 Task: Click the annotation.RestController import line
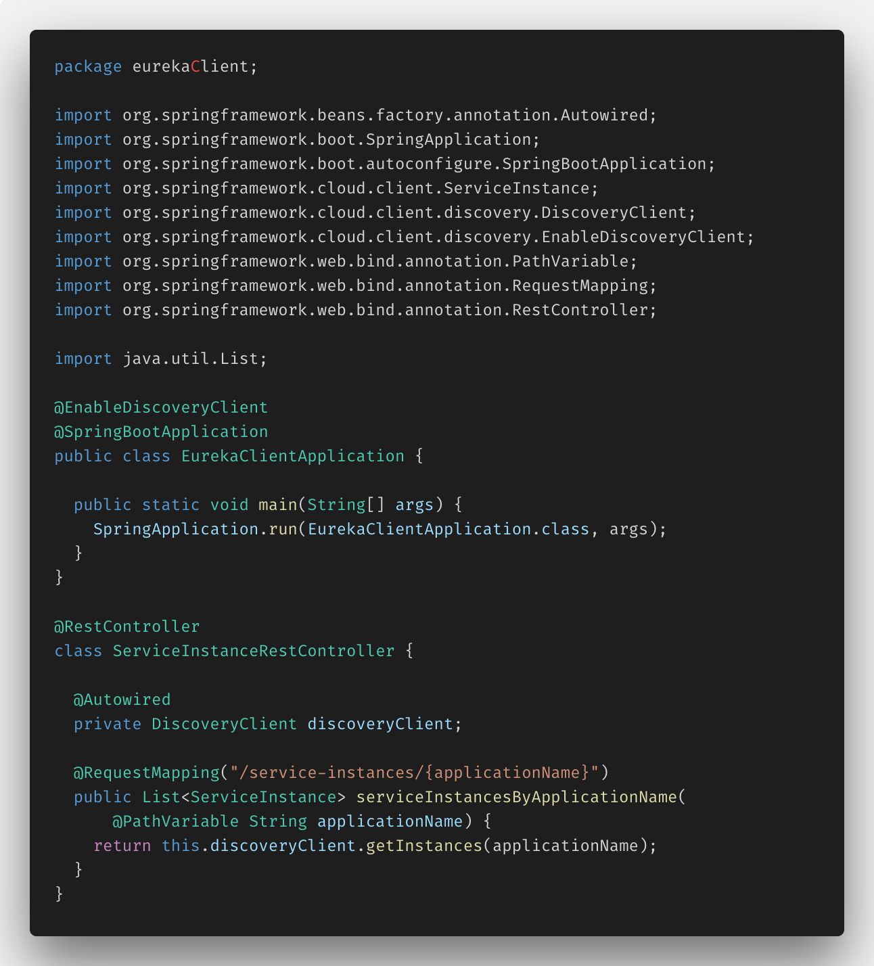click(x=356, y=310)
